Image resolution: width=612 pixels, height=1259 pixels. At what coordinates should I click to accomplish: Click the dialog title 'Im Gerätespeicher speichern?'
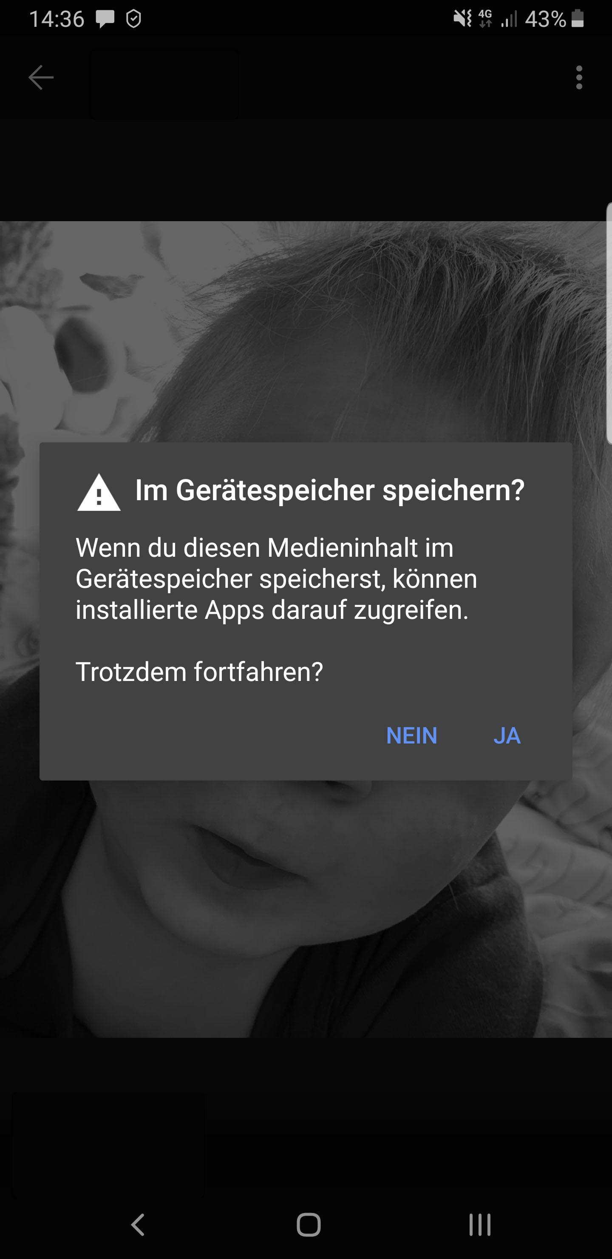[x=330, y=490]
